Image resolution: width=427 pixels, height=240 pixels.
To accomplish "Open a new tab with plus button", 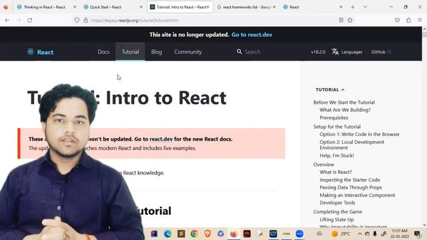I will 353,7.
